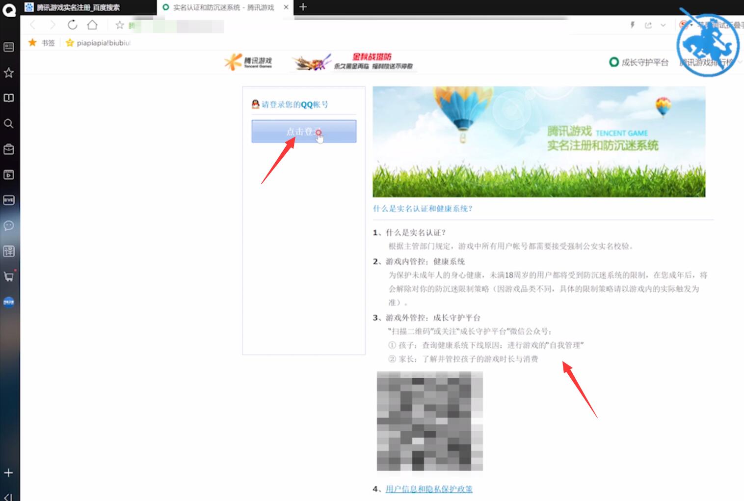Go forward to the next page

tap(53, 25)
